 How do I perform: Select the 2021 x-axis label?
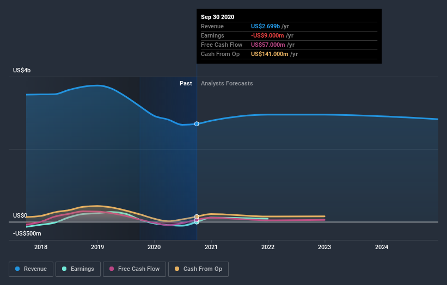point(211,247)
